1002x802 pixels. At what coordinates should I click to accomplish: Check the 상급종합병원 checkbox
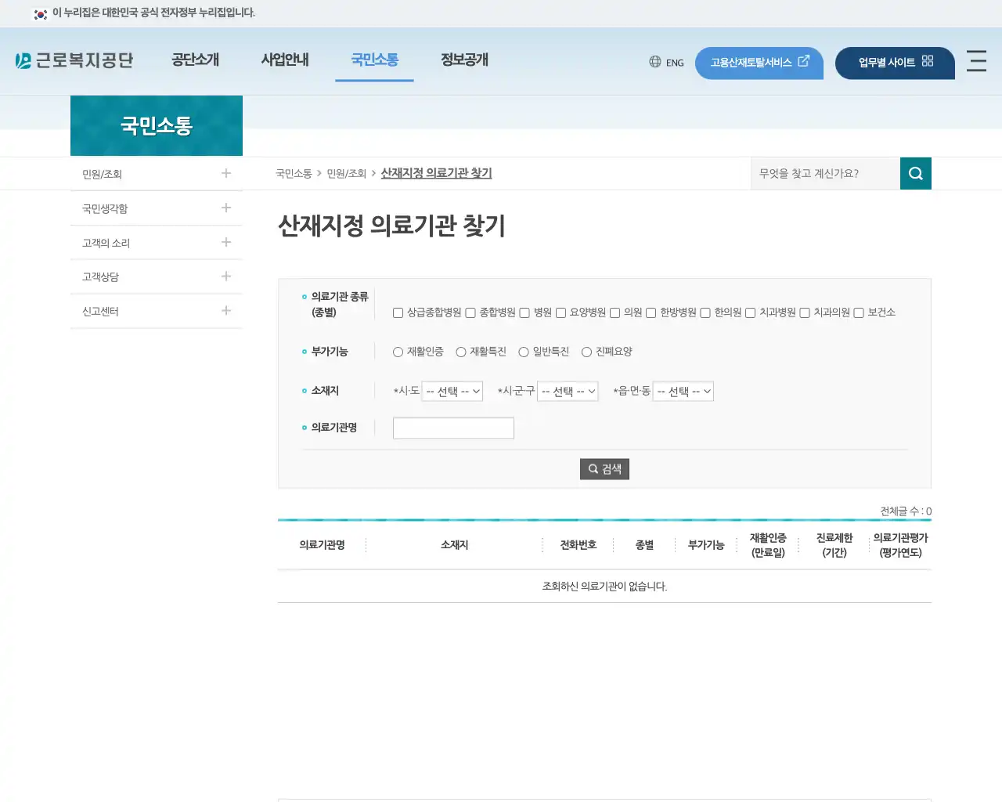[398, 312]
